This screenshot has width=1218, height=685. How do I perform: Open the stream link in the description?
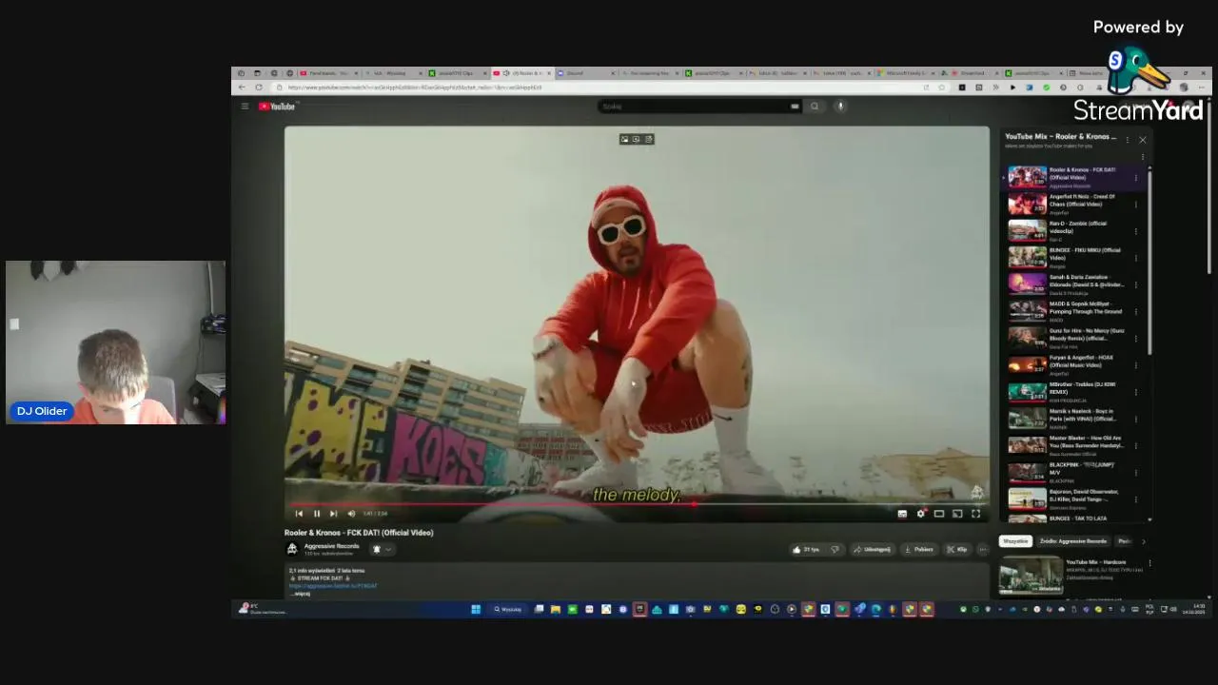(333, 586)
